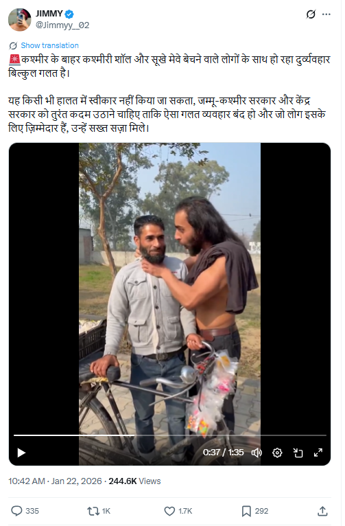Click the Grok icon beside the more menu
The image size is (345, 526).
point(311,14)
